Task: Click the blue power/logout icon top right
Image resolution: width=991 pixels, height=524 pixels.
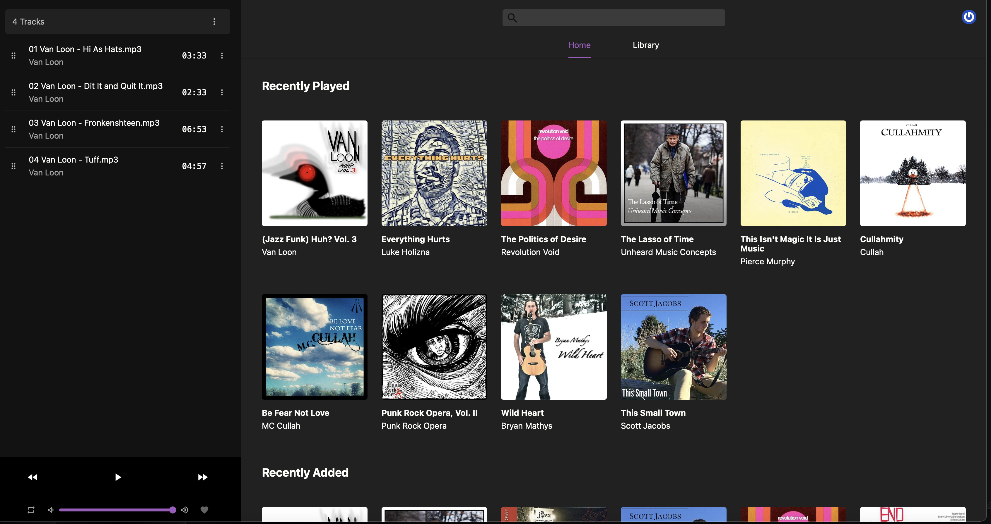Action: [969, 16]
